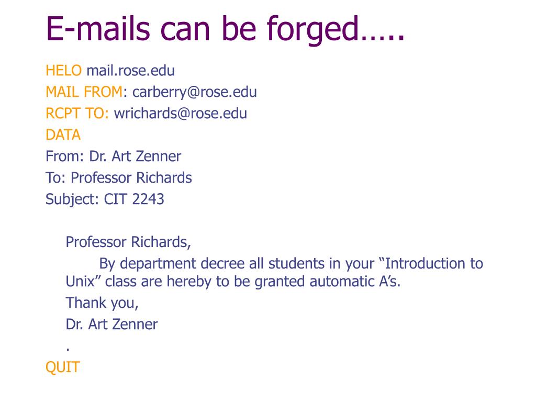Click the RCPT TO command label
536x402 pixels.
coord(77,114)
